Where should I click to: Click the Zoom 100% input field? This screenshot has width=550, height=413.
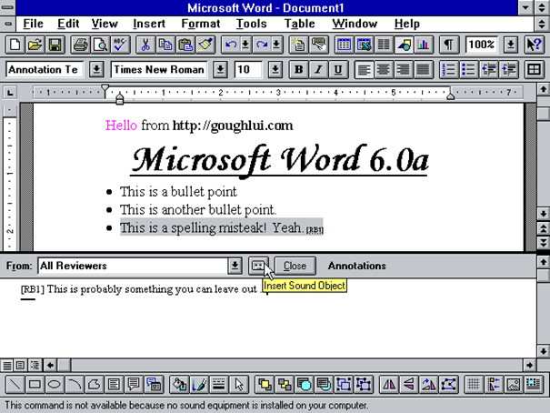(x=481, y=45)
